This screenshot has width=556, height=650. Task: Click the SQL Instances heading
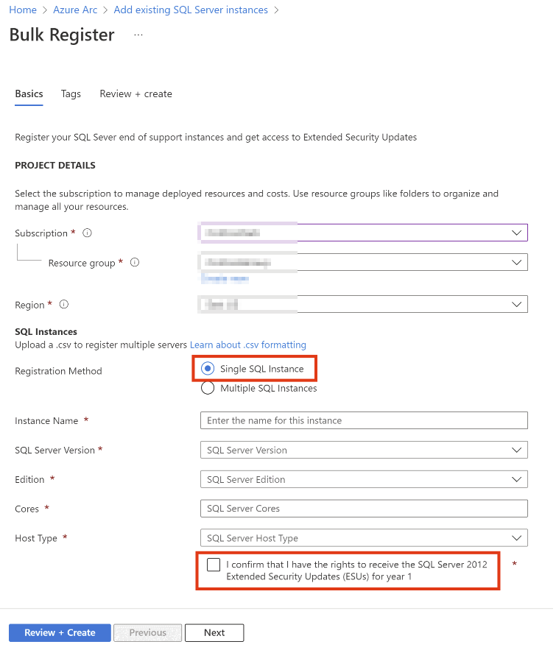coord(46,333)
